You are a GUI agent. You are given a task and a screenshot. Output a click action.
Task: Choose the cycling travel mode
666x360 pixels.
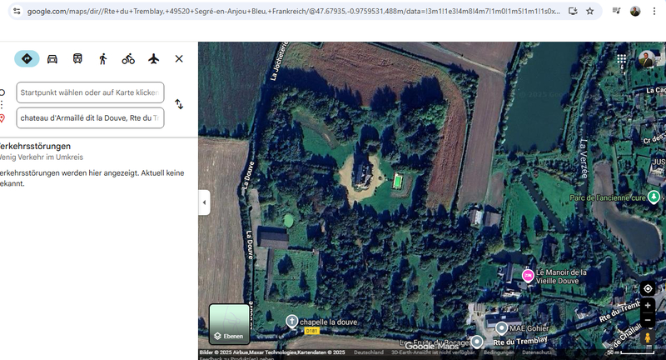point(128,59)
